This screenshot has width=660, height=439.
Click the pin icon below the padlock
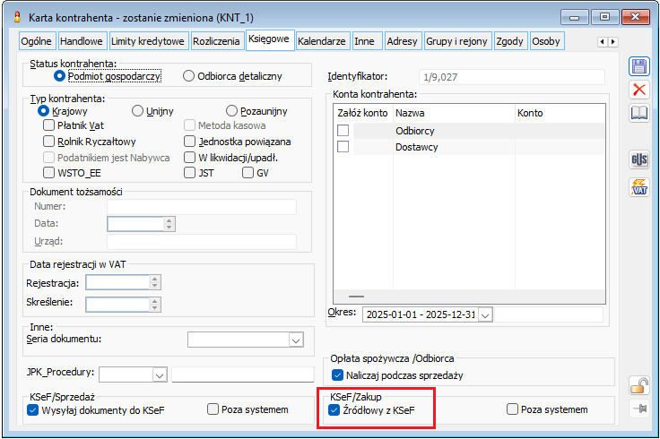[x=638, y=409]
